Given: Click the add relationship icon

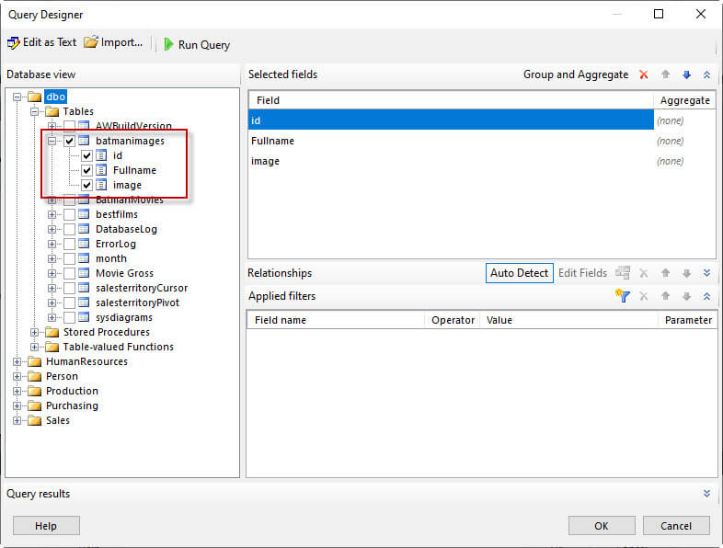Looking at the screenshot, I should click(623, 273).
